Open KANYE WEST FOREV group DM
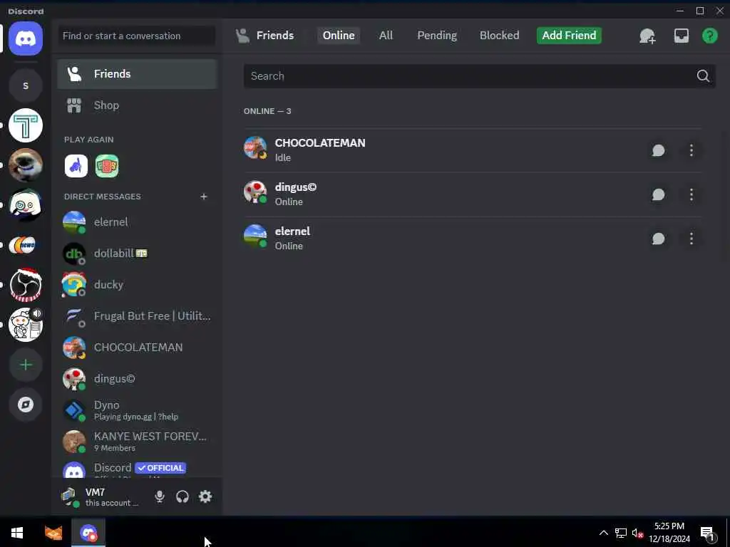This screenshot has height=547, width=730. point(137,442)
